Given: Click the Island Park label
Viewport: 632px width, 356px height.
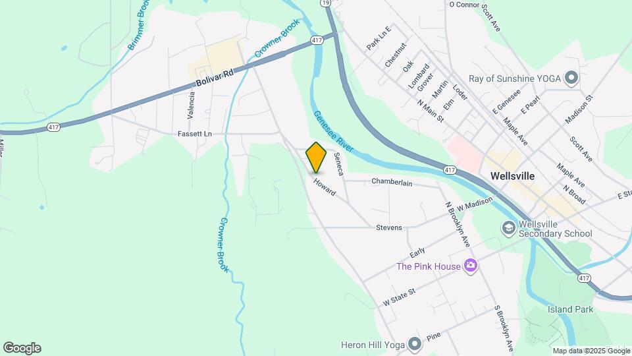Looking at the screenshot, I should click(570, 310).
